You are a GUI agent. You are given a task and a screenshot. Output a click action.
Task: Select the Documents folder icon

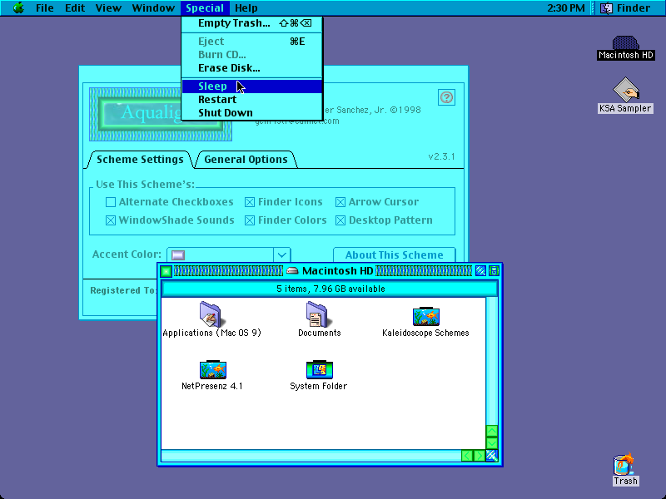point(317,314)
